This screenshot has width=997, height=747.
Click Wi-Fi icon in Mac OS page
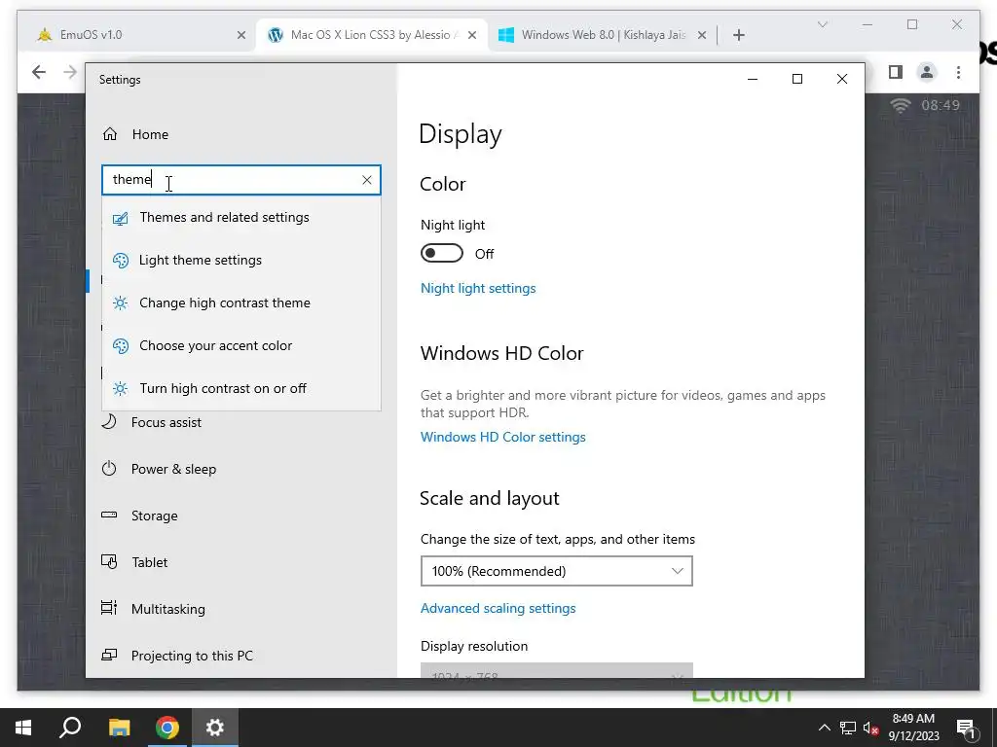pyautogui.click(x=900, y=105)
